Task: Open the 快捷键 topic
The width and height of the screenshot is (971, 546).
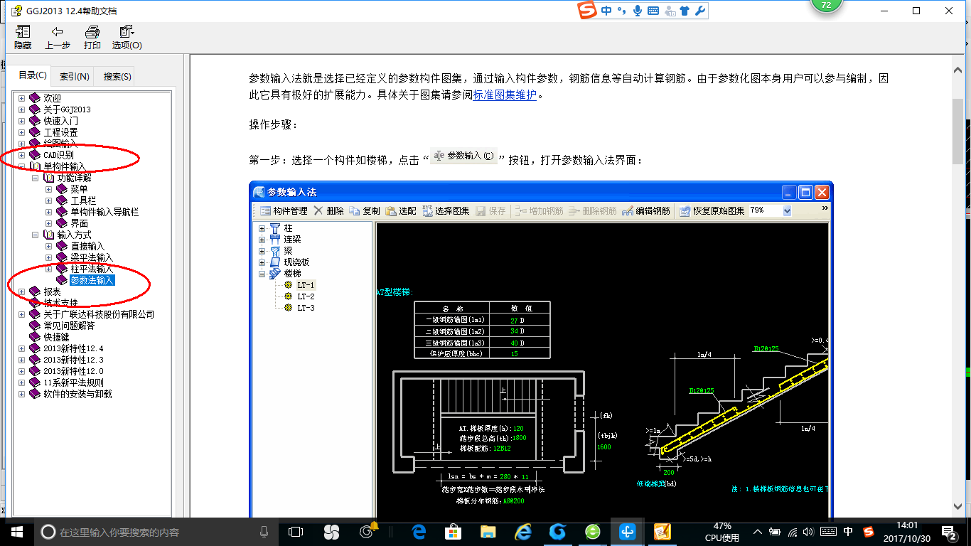Action: click(x=56, y=337)
